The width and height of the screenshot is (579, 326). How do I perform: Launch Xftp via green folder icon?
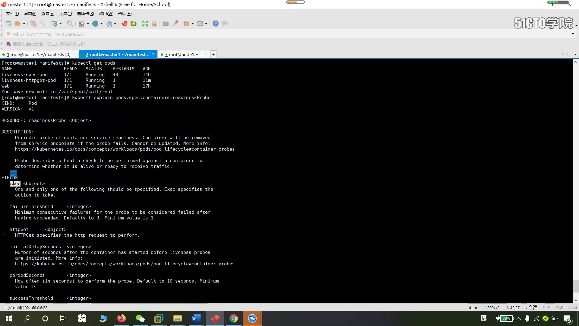tap(134, 24)
